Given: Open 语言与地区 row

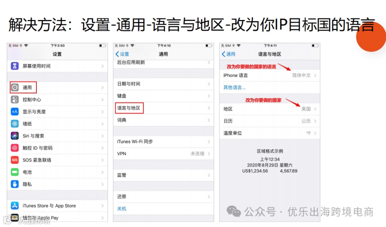Looking at the screenshot, I should (x=163, y=108).
